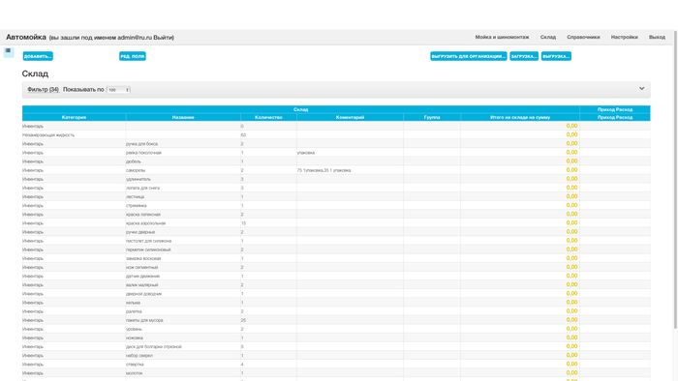The width and height of the screenshot is (678, 381).
Task: Select the краска аэрозольная item
Action: click(145, 223)
